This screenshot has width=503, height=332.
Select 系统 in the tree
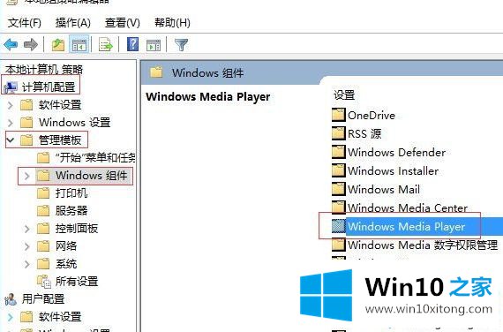pos(66,264)
